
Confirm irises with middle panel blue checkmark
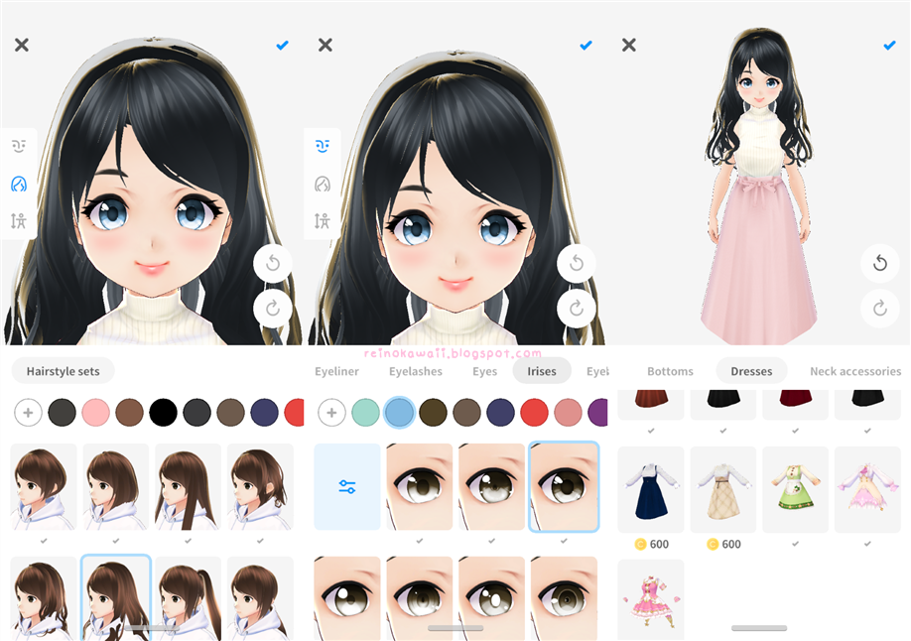point(586,45)
